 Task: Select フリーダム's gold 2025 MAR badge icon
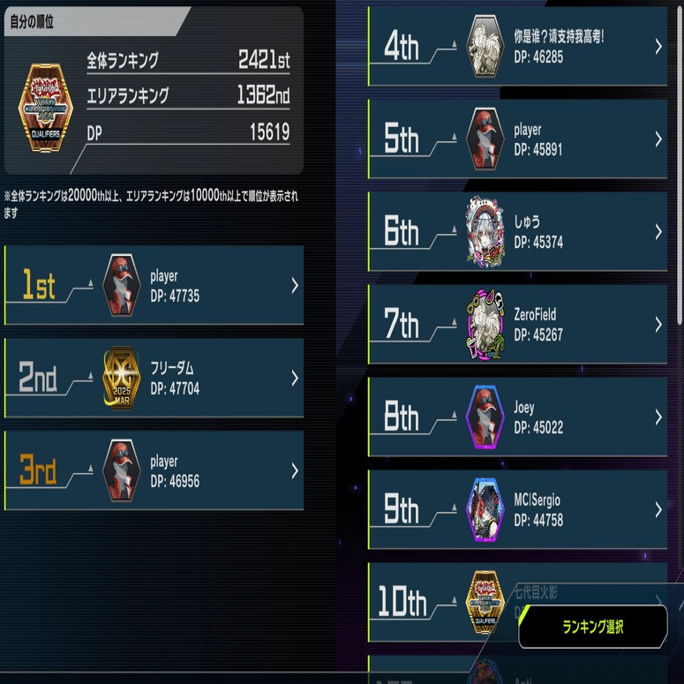pos(121,378)
